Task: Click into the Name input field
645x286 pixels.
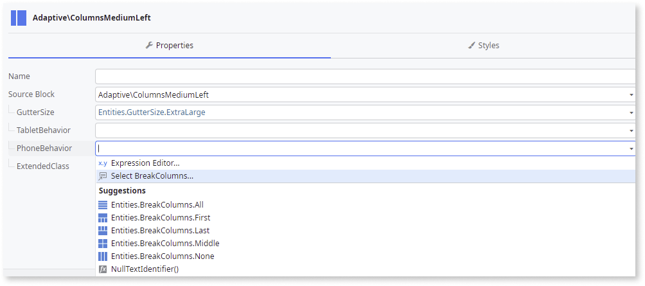Action: pos(363,76)
